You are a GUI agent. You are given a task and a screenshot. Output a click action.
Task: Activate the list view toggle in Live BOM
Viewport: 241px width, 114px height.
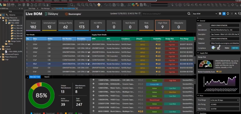[224, 14]
